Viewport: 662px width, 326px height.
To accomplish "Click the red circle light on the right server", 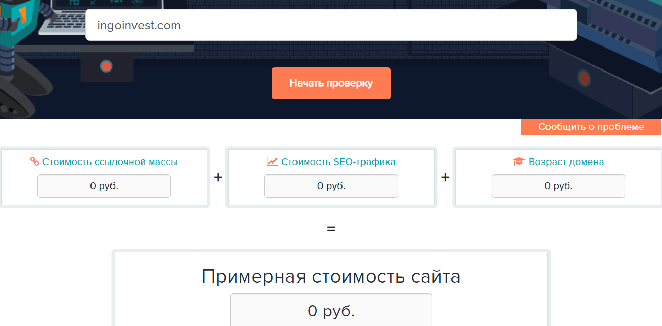I will [x=584, y=78].
